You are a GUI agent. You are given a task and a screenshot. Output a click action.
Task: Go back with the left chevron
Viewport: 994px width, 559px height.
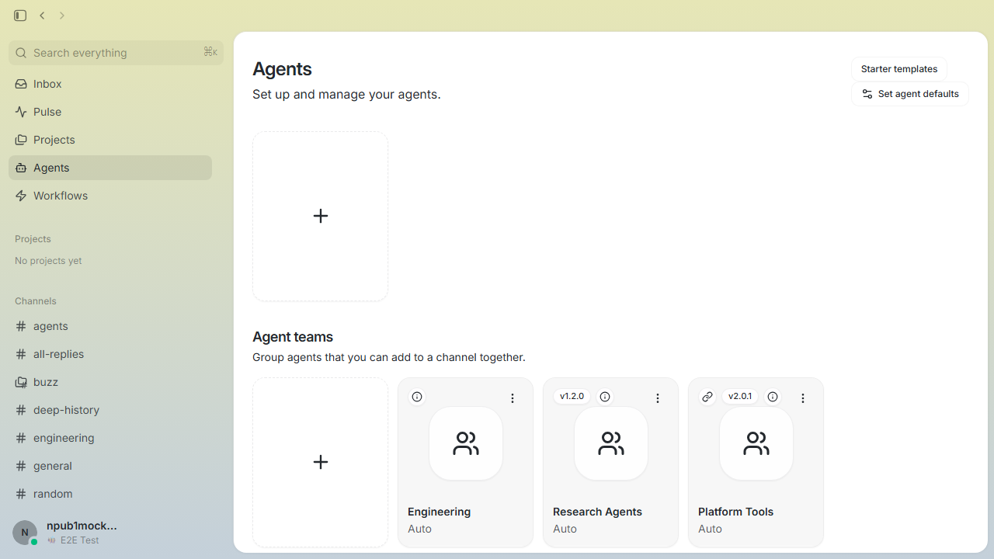click(x=42, y=16)
